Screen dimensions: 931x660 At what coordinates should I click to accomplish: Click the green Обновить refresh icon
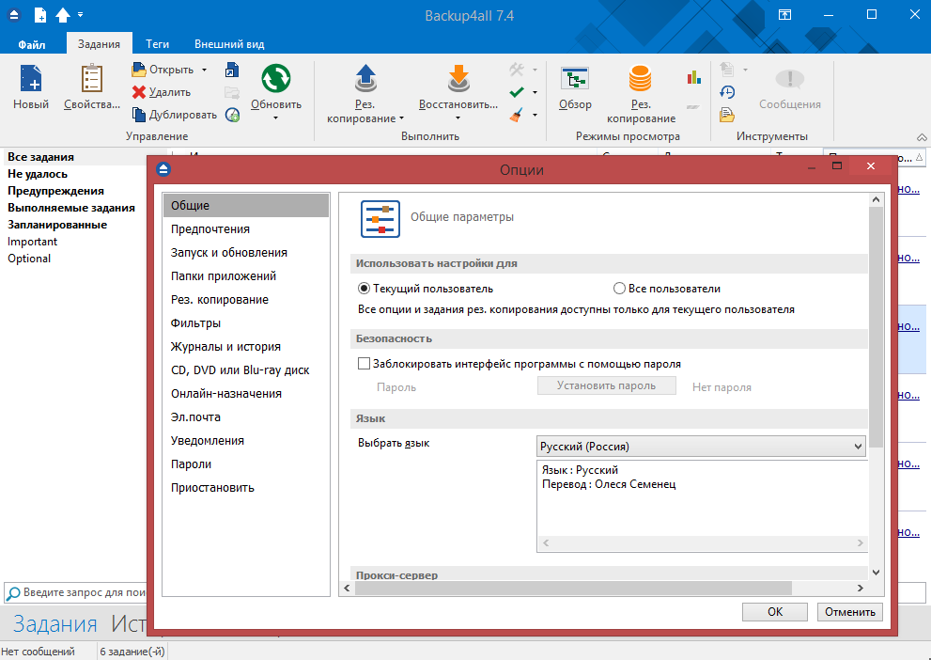point(276,78)
